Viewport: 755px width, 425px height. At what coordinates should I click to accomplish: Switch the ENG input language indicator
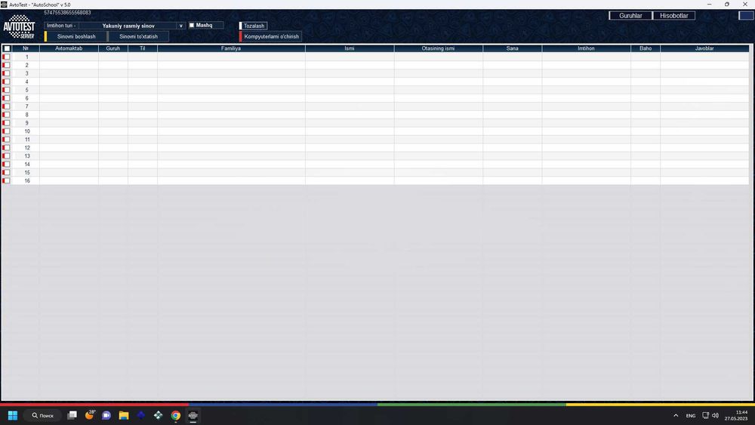click(x=691, y=415)
